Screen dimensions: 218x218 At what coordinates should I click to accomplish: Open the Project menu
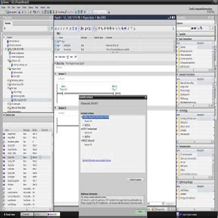[x=3, y=8]
